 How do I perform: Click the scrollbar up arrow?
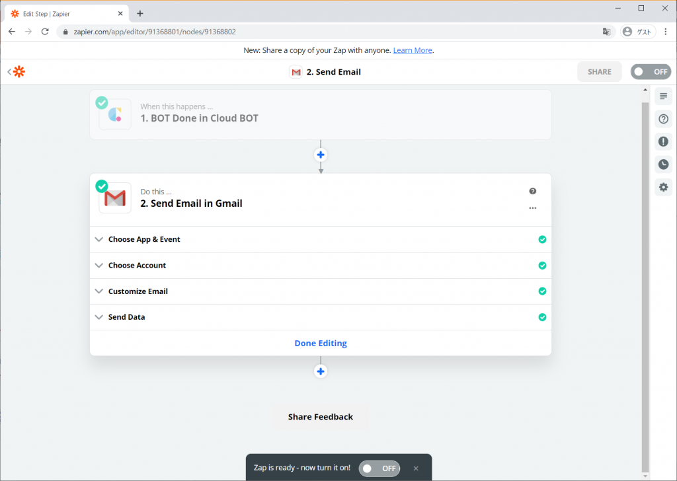pyautogui.click(x=645, y=90)
